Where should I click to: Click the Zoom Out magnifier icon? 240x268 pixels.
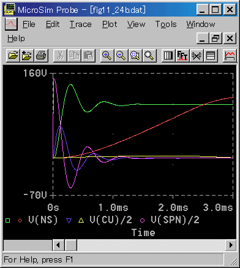point(121,56)
